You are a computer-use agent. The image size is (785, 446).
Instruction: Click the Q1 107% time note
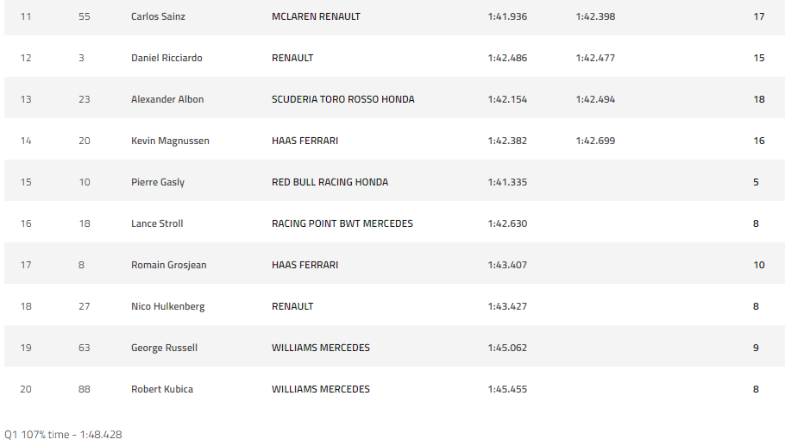[63, 435]
